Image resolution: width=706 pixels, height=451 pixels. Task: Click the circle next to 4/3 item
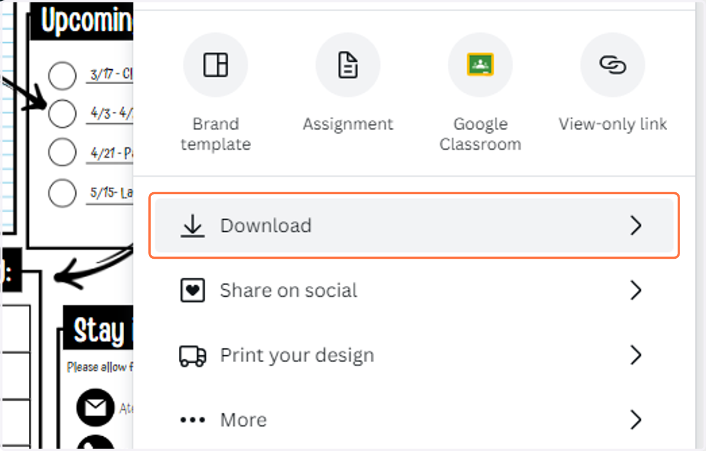(x=62, y=113)
